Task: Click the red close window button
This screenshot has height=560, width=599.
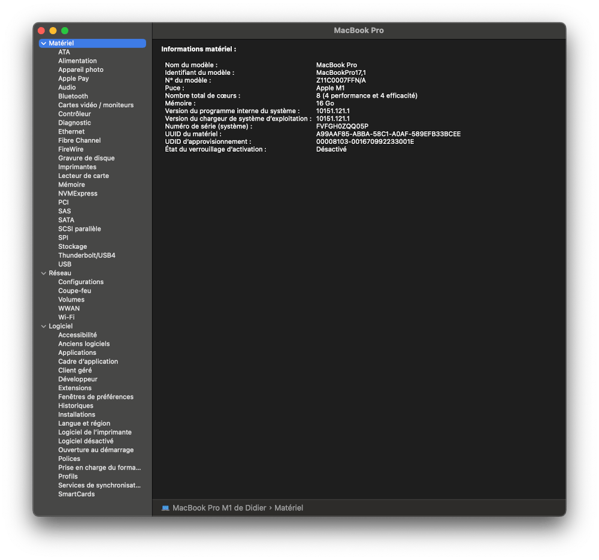Action: point(41,31)
